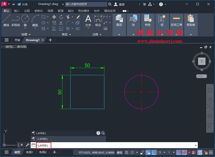Toggle polar tracking in status bar

pos(160,152)
